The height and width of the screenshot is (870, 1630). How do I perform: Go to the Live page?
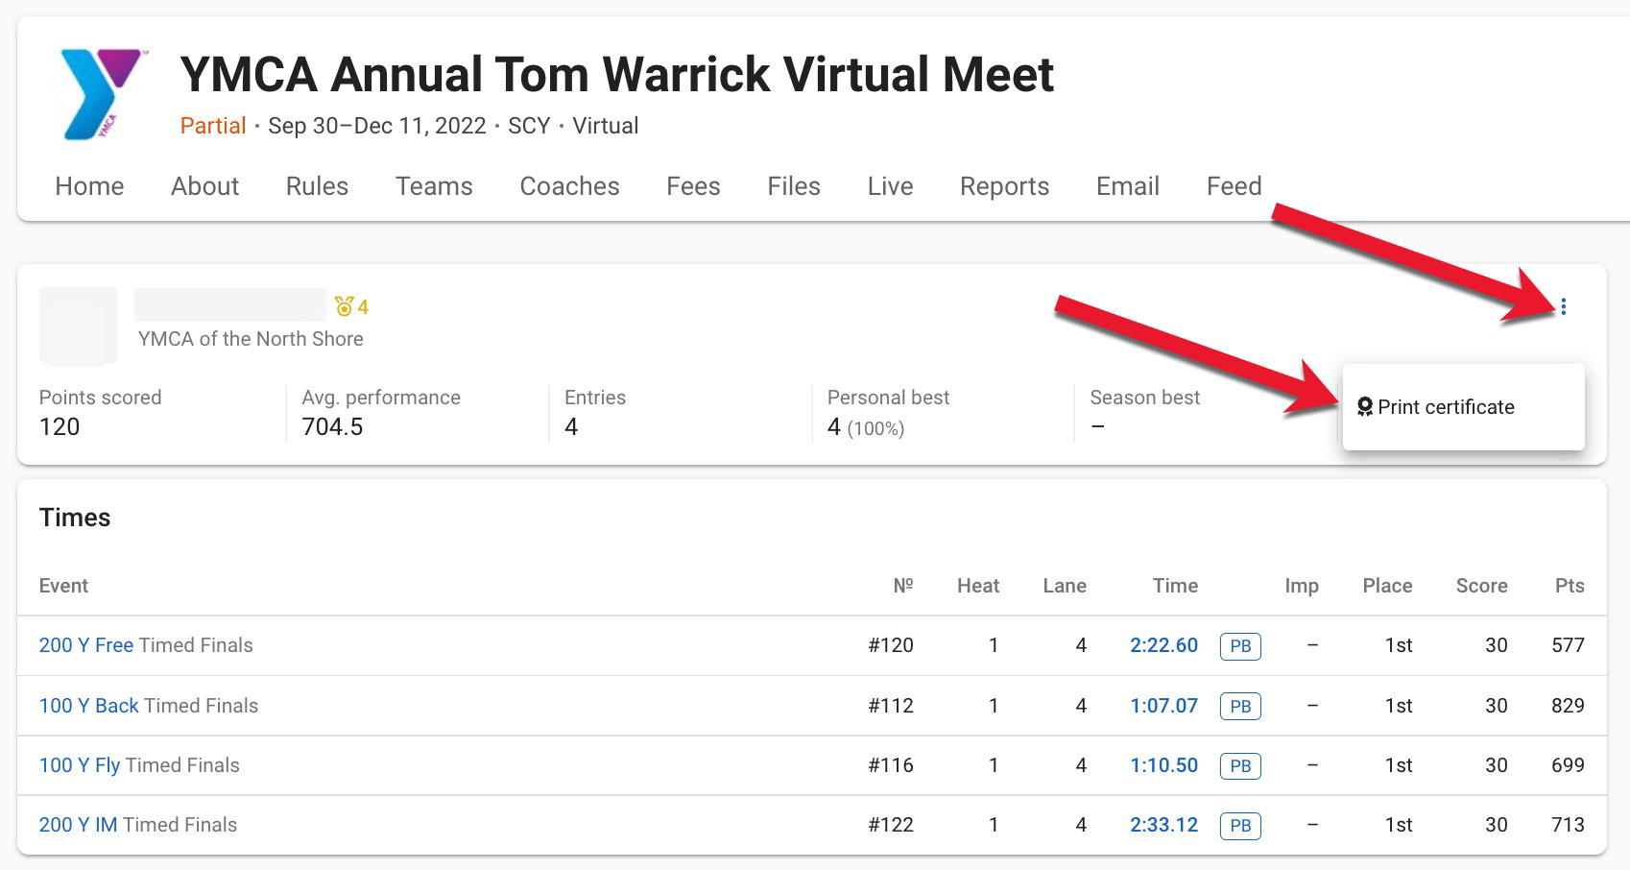(x=889, y=186)
